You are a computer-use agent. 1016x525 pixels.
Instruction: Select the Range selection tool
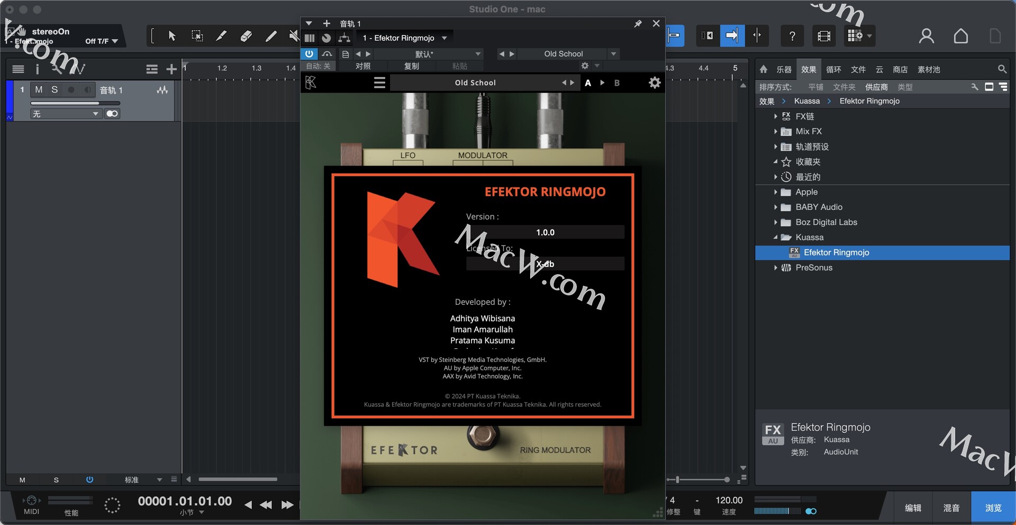[197, 36]
